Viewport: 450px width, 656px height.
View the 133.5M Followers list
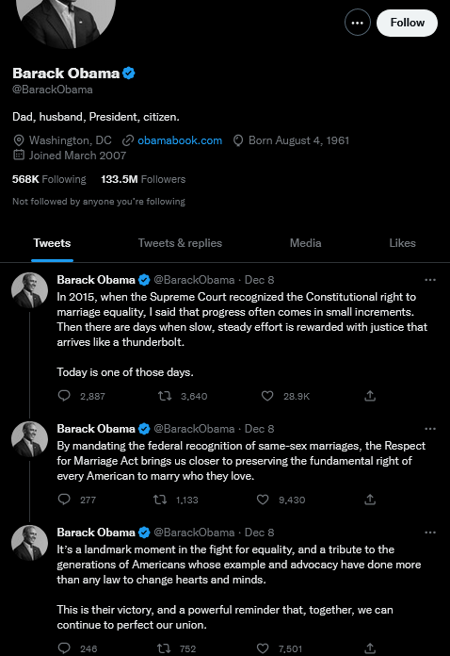coord(143,179)
